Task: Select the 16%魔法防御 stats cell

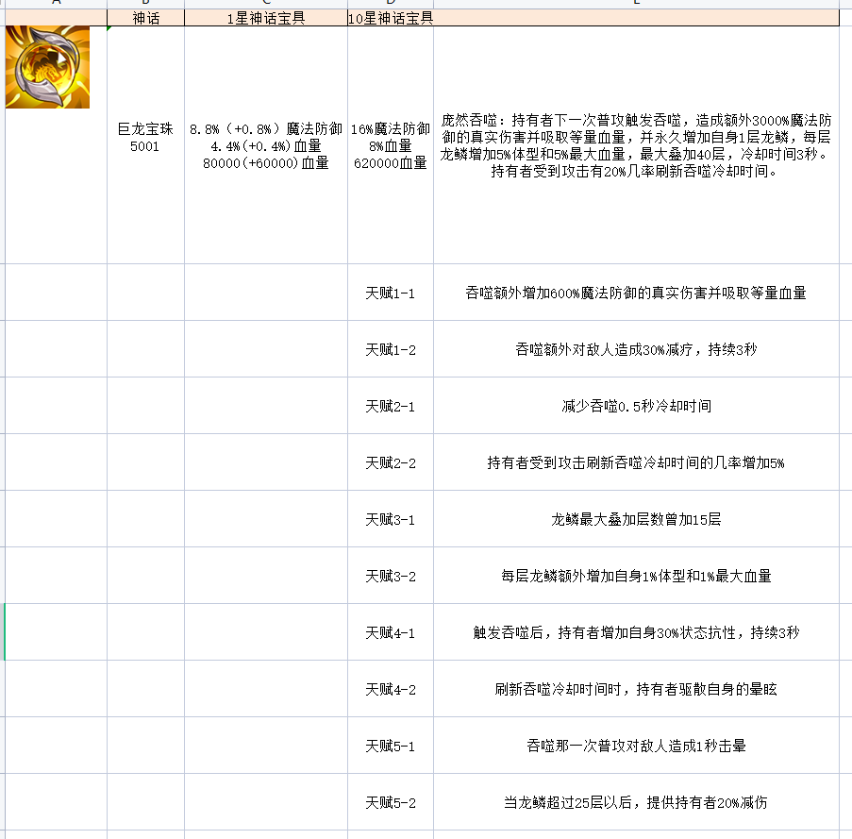Action: 391,145
